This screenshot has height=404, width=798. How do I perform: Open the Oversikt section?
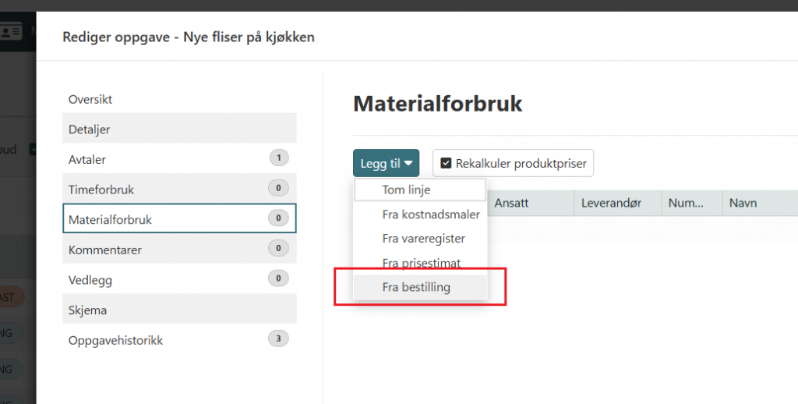click(90, 100)
